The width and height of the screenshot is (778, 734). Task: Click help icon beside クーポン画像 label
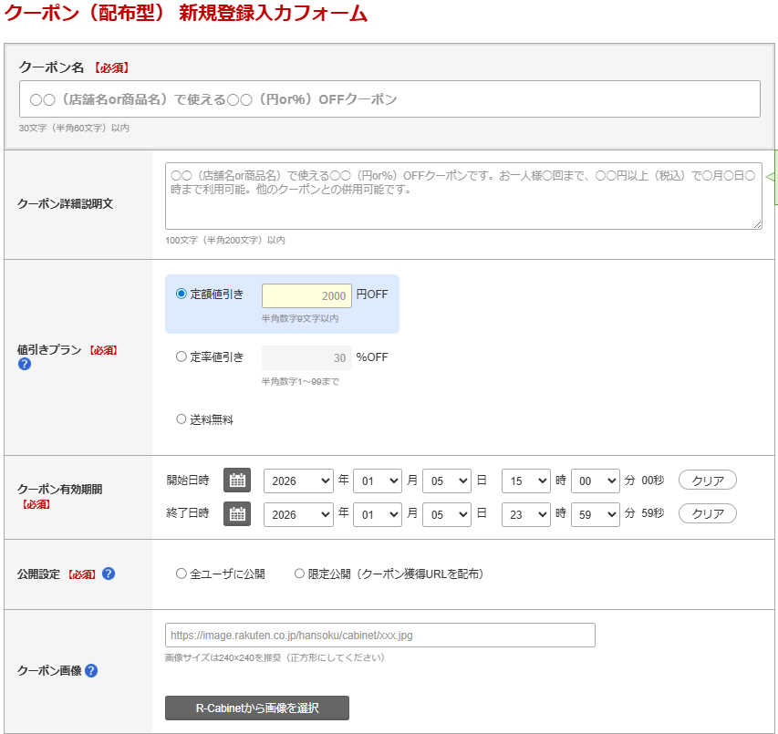pyautogui.click(x=91, y=671)
